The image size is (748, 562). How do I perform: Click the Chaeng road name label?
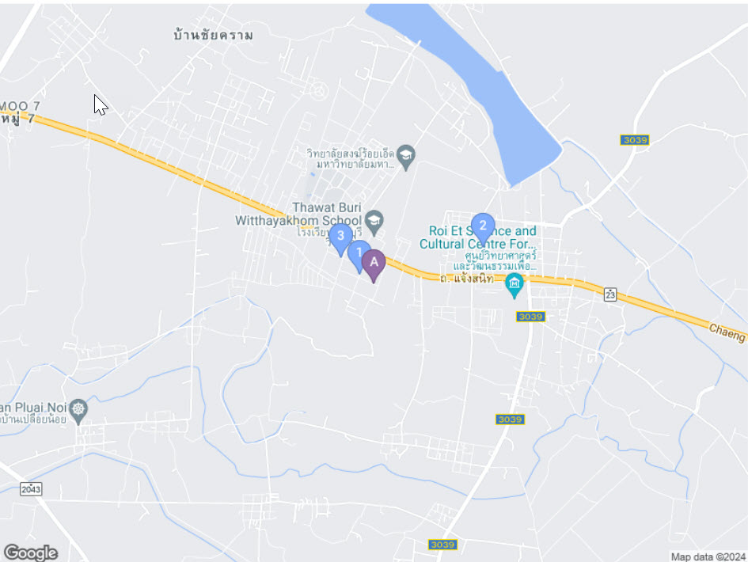point(727,332)
